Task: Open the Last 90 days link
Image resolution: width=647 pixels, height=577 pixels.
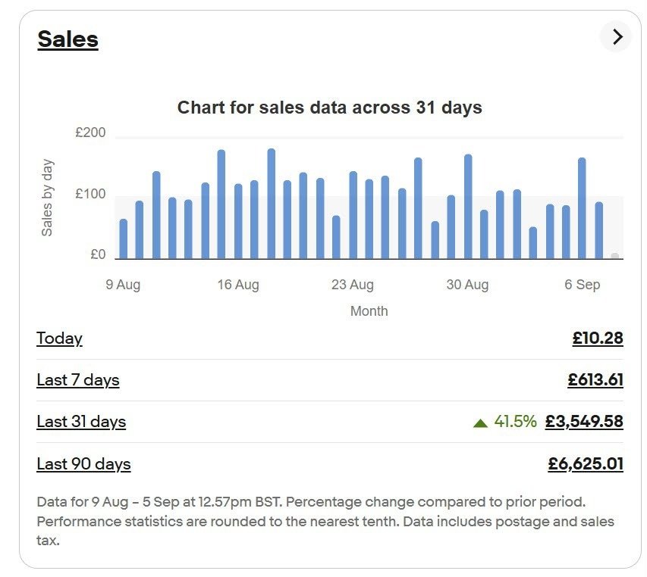Action: click(83, 463)
